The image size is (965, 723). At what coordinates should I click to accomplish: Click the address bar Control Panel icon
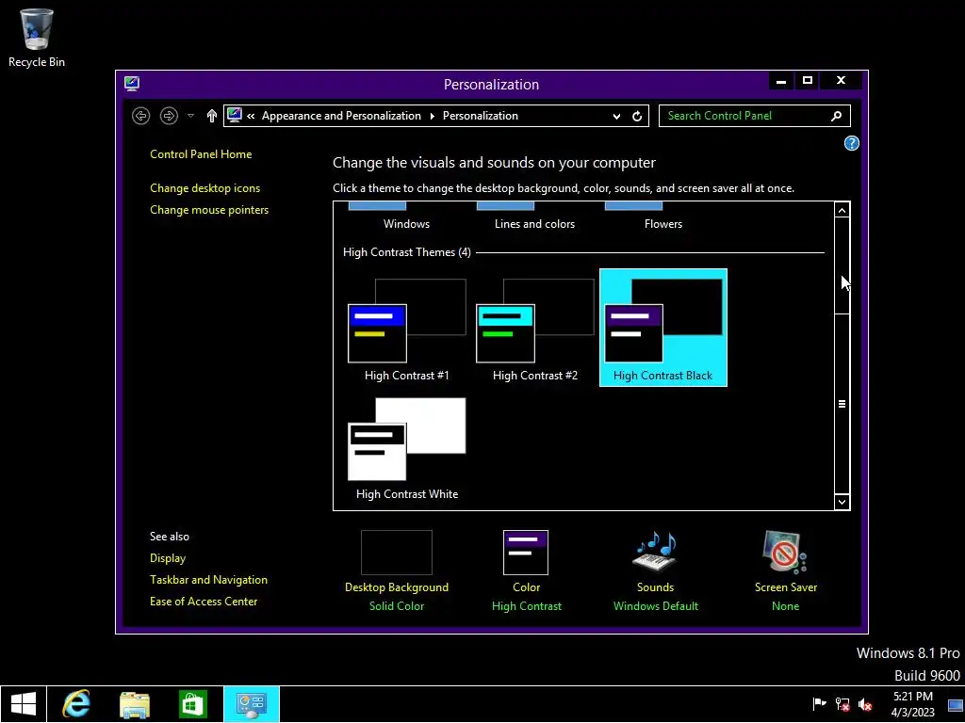coord(235,115)
